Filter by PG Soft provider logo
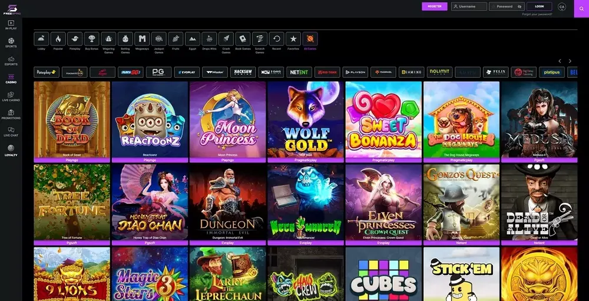The width and height of the screenshot is (589, 301). 159,72
